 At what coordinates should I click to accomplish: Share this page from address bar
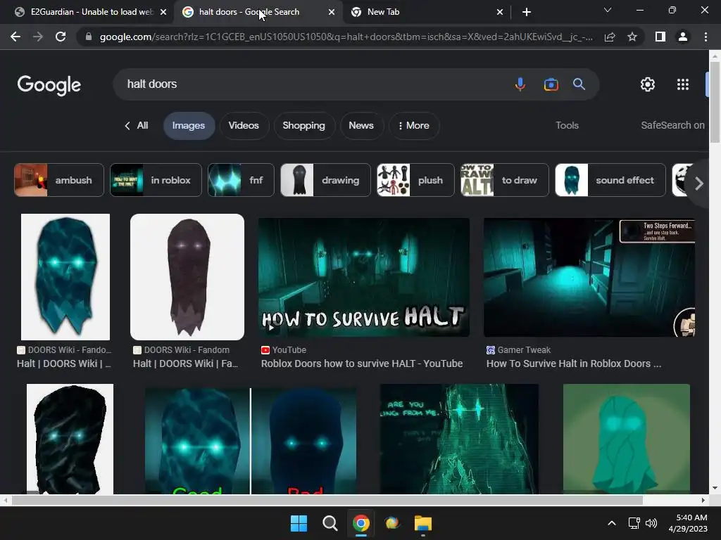[610, 37]
